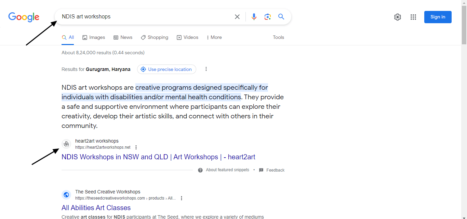The image size is (467, 219).
Task: Start voice search with the microphone icon
Action: pyautogui.click(x=254, y=17)
